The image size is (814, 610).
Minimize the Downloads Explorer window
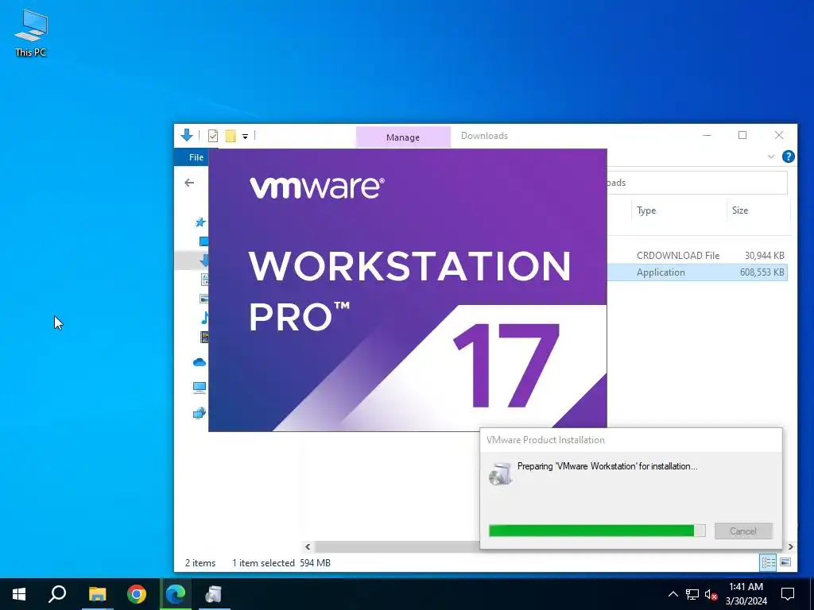pos(707,135)
